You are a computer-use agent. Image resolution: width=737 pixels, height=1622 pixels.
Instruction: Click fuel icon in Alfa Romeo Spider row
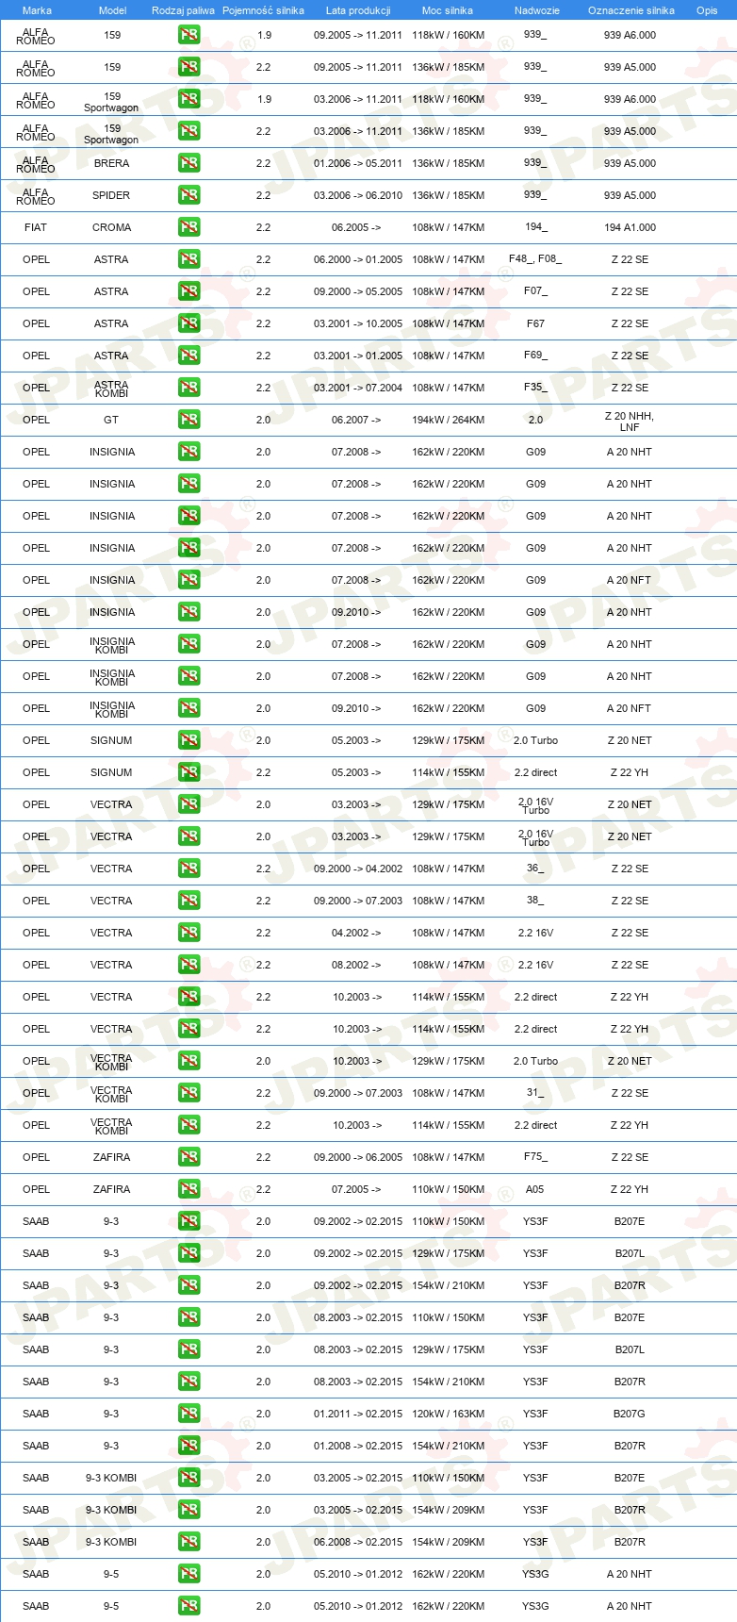pyautogui.click(x=188, y=195)
